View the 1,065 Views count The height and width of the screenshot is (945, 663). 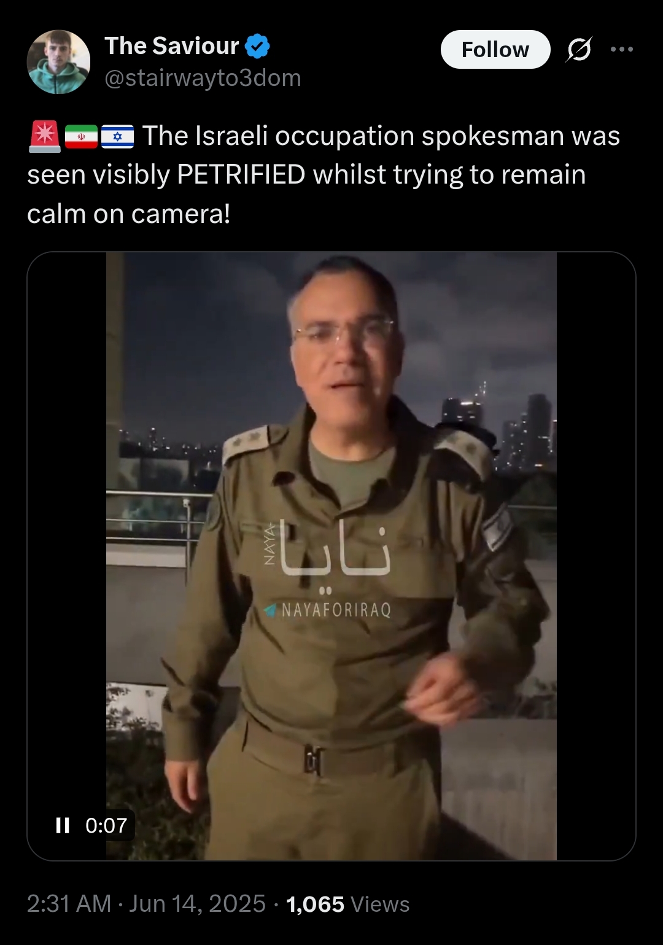click(x=348, y=904)
